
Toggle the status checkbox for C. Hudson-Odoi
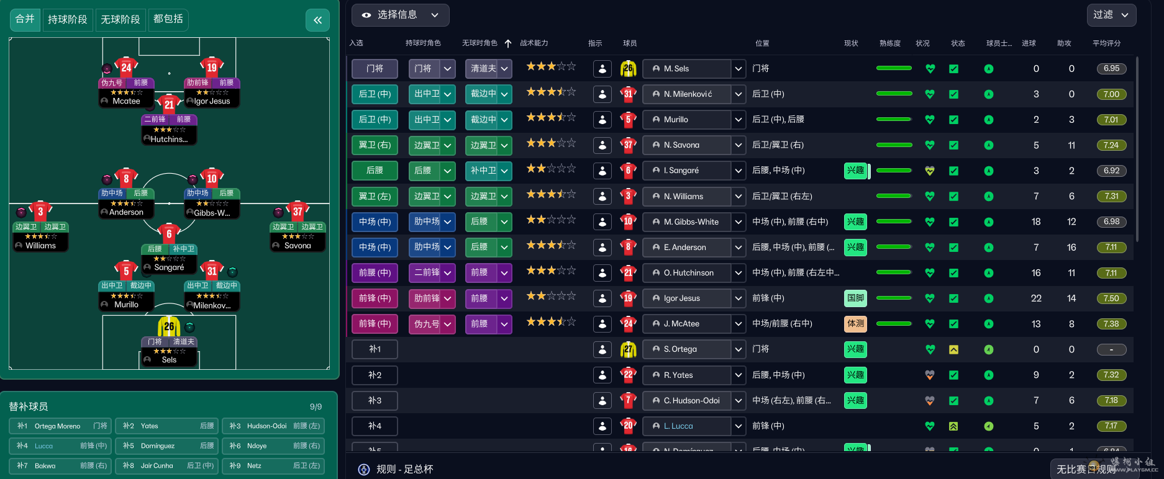click(953, 401)
